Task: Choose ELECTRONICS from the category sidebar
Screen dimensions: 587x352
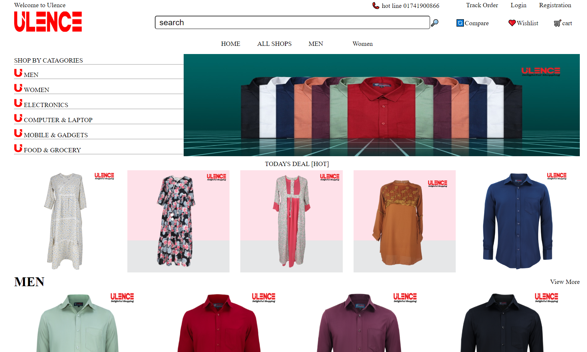Action: [x=46, y=105]
